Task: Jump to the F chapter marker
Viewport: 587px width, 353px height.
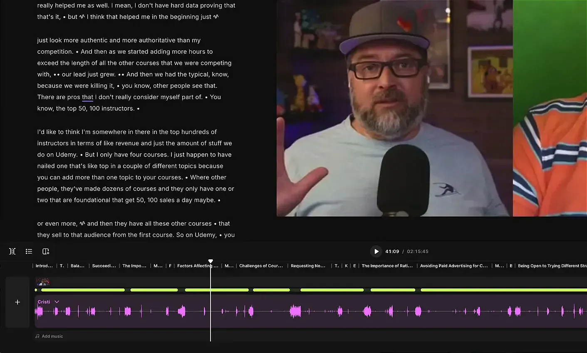Action: pyautogui.click(x=170, y=266)
